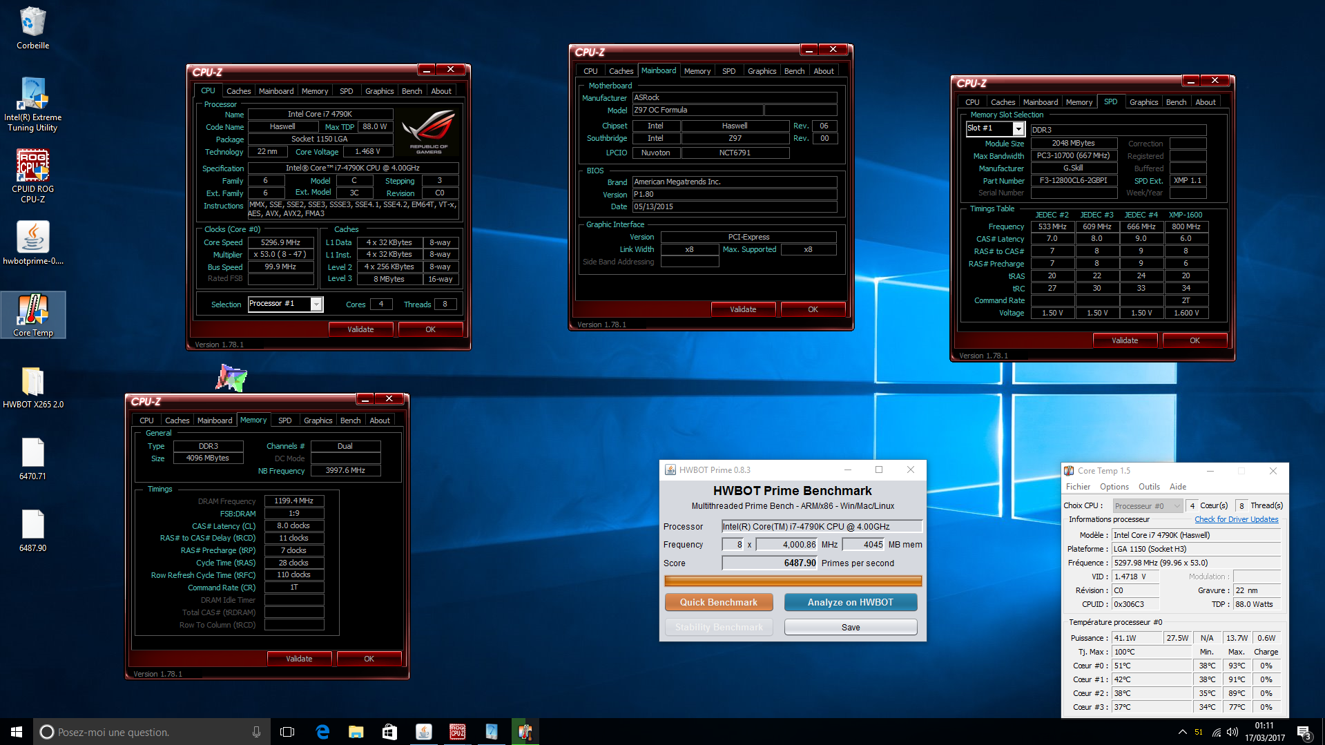The height and width of the screenshot is (745, 1325).
Task: Open the Slot #1 memory slot dropdown
Action: click(x=1018, y=128)
